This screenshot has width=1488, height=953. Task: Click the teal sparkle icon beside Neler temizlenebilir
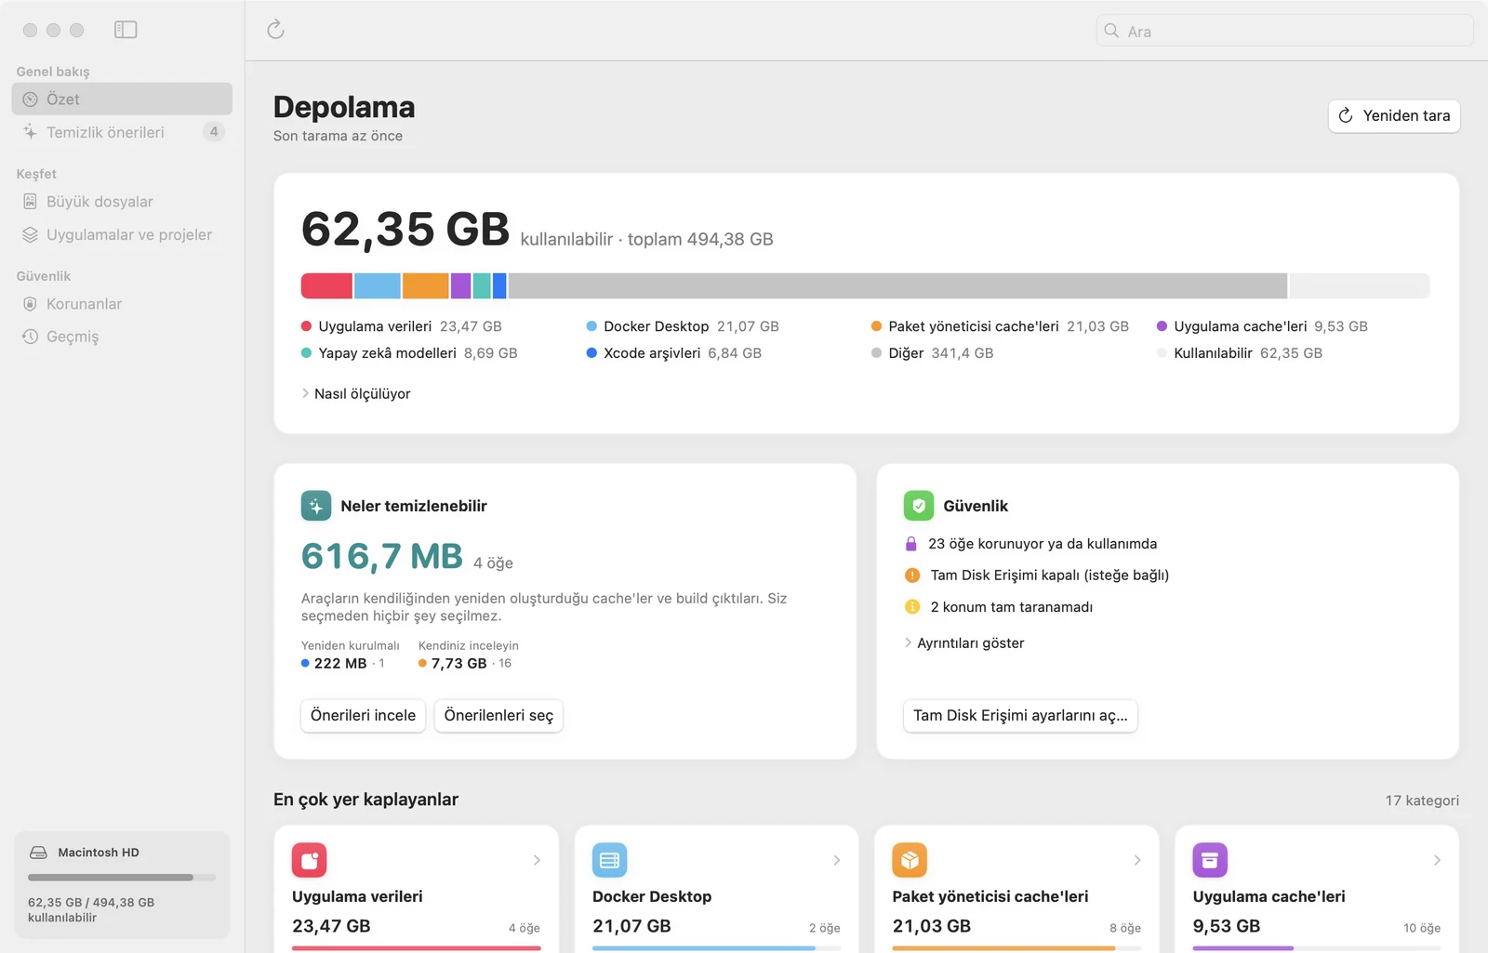click(316, 506)
